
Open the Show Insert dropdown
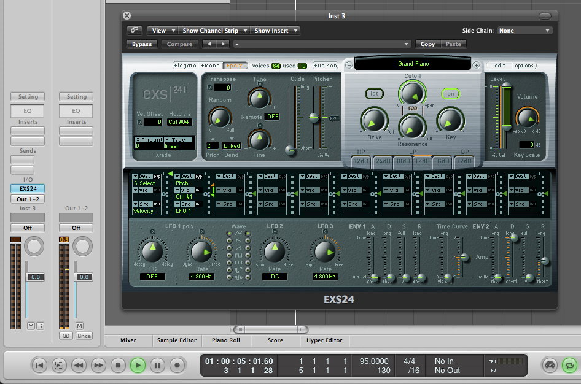tap(275, 30)
